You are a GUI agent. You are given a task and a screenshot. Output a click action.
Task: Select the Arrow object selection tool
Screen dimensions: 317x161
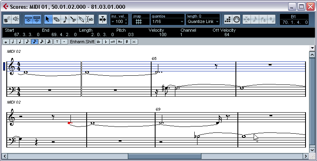(x=48, y=19)
